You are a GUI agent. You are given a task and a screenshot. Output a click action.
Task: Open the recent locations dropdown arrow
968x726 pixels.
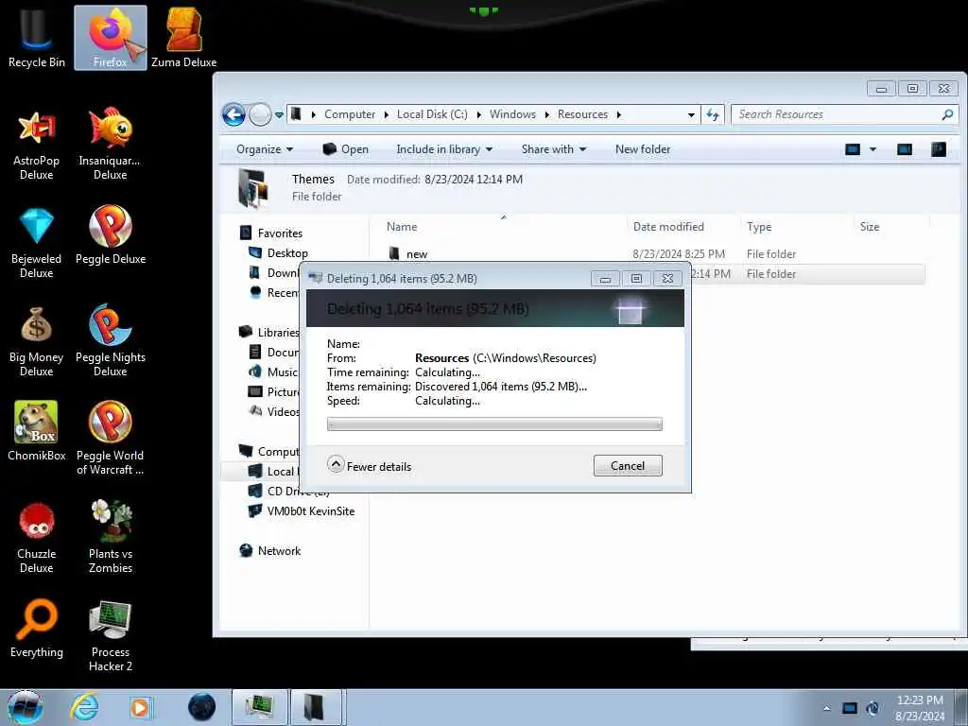279,114
